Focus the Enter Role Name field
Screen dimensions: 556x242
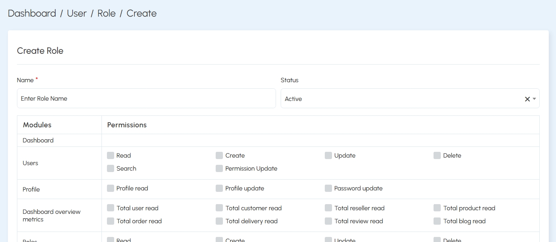146,98
